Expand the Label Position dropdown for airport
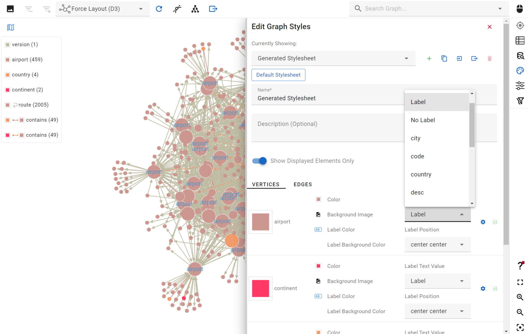Image resolution: width=529 pixels, height=334 pixels. pos(437,244)
